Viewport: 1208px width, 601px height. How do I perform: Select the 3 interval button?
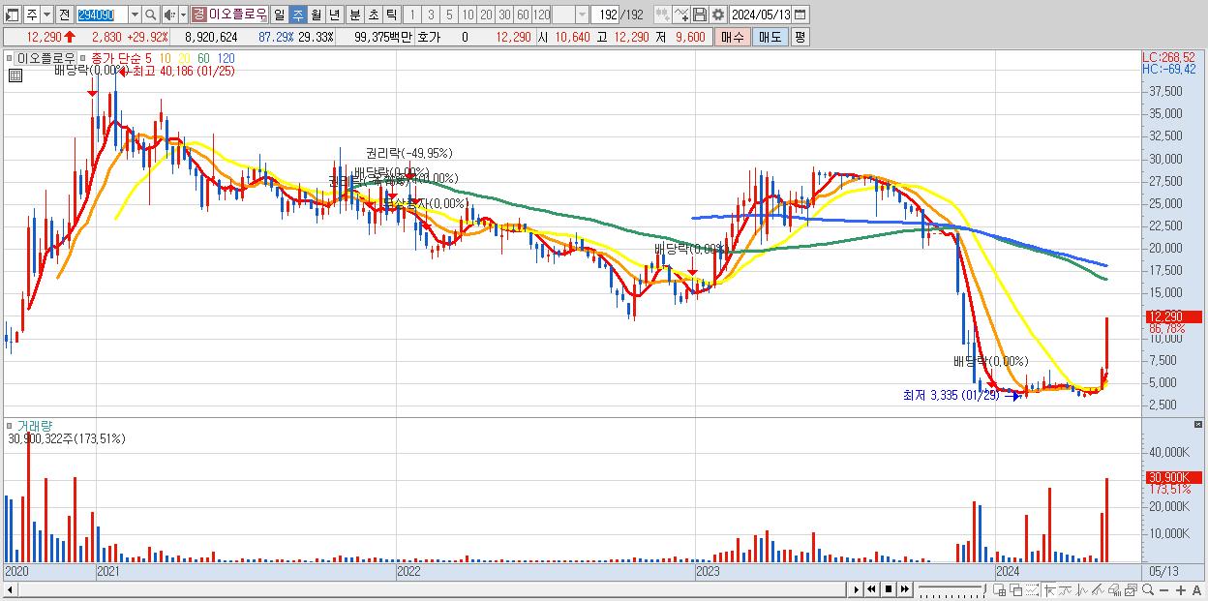coord(430,15)
